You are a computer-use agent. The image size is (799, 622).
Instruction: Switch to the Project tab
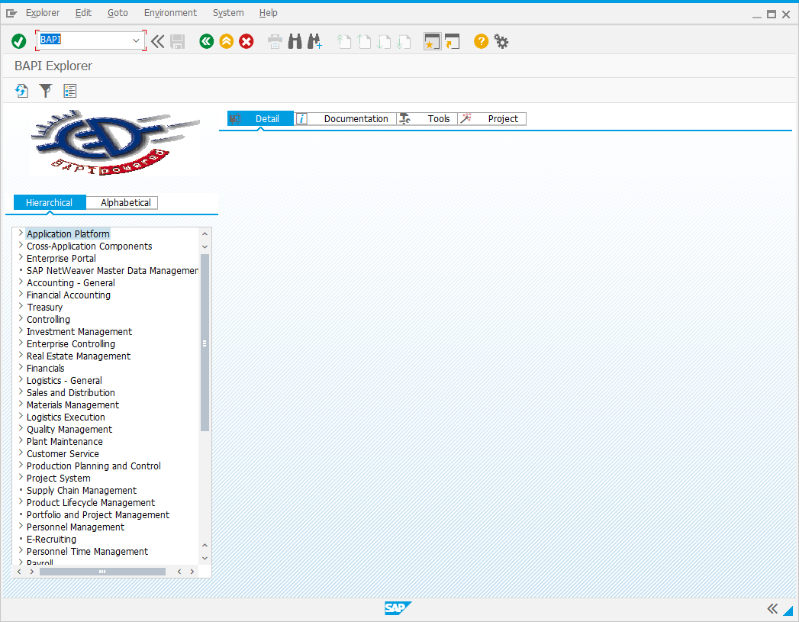tap(492, 119)
